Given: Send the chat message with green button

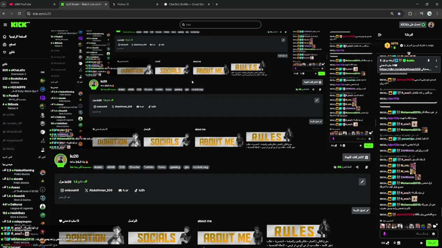Looking at the screenshot, I should coord(432,243).
